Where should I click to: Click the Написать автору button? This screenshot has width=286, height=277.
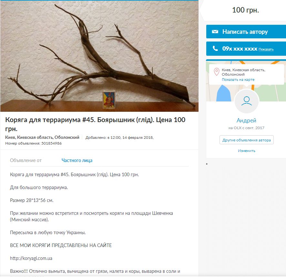click(x=246, y=32)
